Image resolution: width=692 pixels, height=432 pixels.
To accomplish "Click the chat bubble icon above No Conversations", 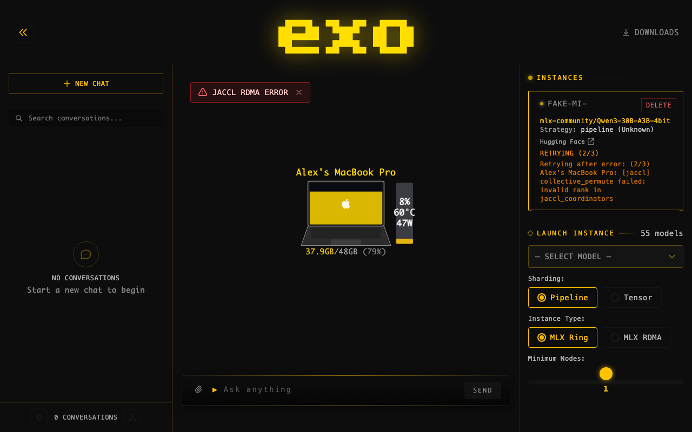I will pyautogui.click(x=86, y=254).
